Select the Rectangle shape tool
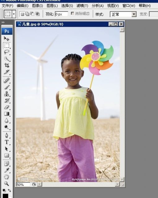Image resolution: width=158 pixels, height=198 pixels. click(x=7, y=155)
